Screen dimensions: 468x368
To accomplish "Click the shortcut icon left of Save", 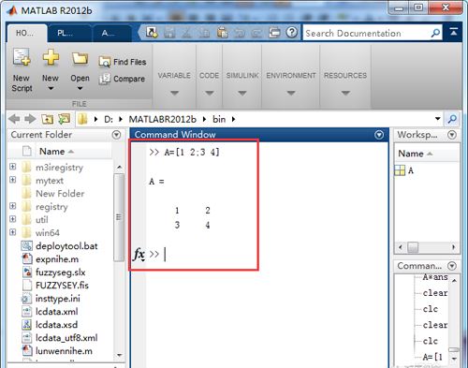I will pos(152,32).
